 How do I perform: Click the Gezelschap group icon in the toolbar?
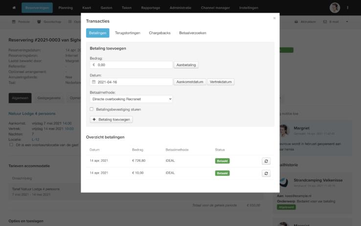39,22
